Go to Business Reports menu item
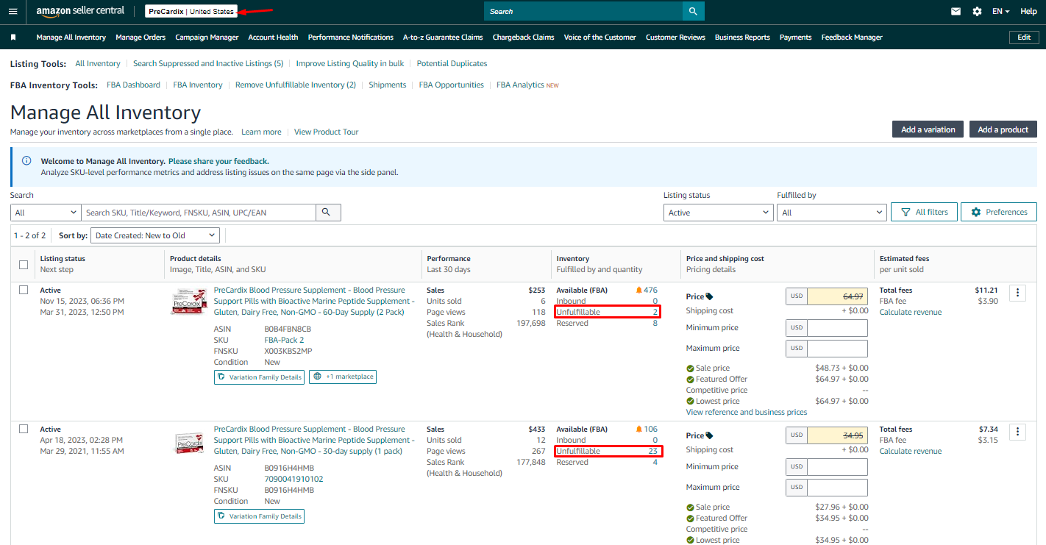Image resolution: width=1046 pixels, height=545 pixels. [x=742, y=38]
